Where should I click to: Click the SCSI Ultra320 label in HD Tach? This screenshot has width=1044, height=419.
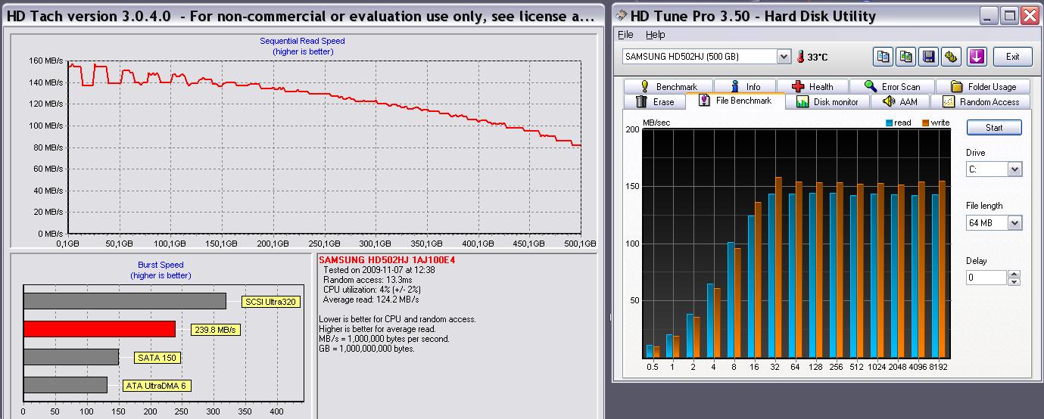[271, 302]
